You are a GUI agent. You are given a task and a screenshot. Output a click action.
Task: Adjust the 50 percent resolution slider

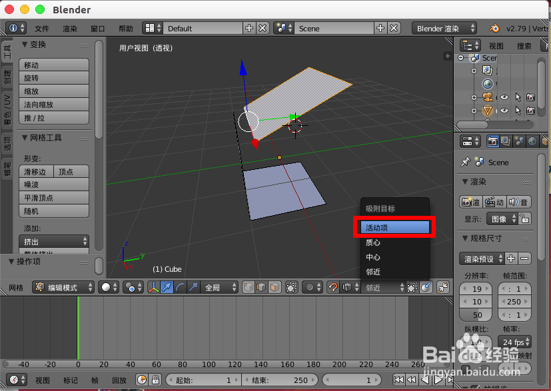point(476,314)
